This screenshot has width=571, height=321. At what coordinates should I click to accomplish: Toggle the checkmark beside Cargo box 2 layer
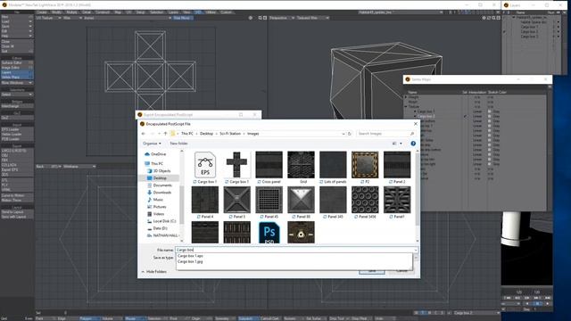tap(504, 32)
